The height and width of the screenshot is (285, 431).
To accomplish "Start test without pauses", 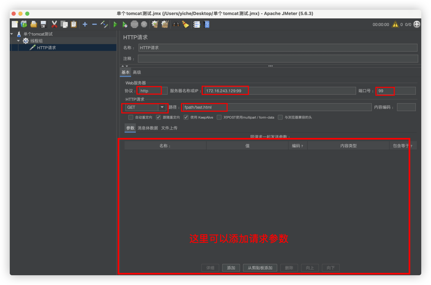I will pos(125,24).
